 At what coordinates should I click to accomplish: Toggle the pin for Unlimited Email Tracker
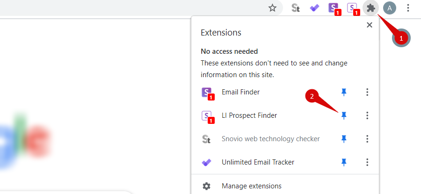(x=344, y=162)
